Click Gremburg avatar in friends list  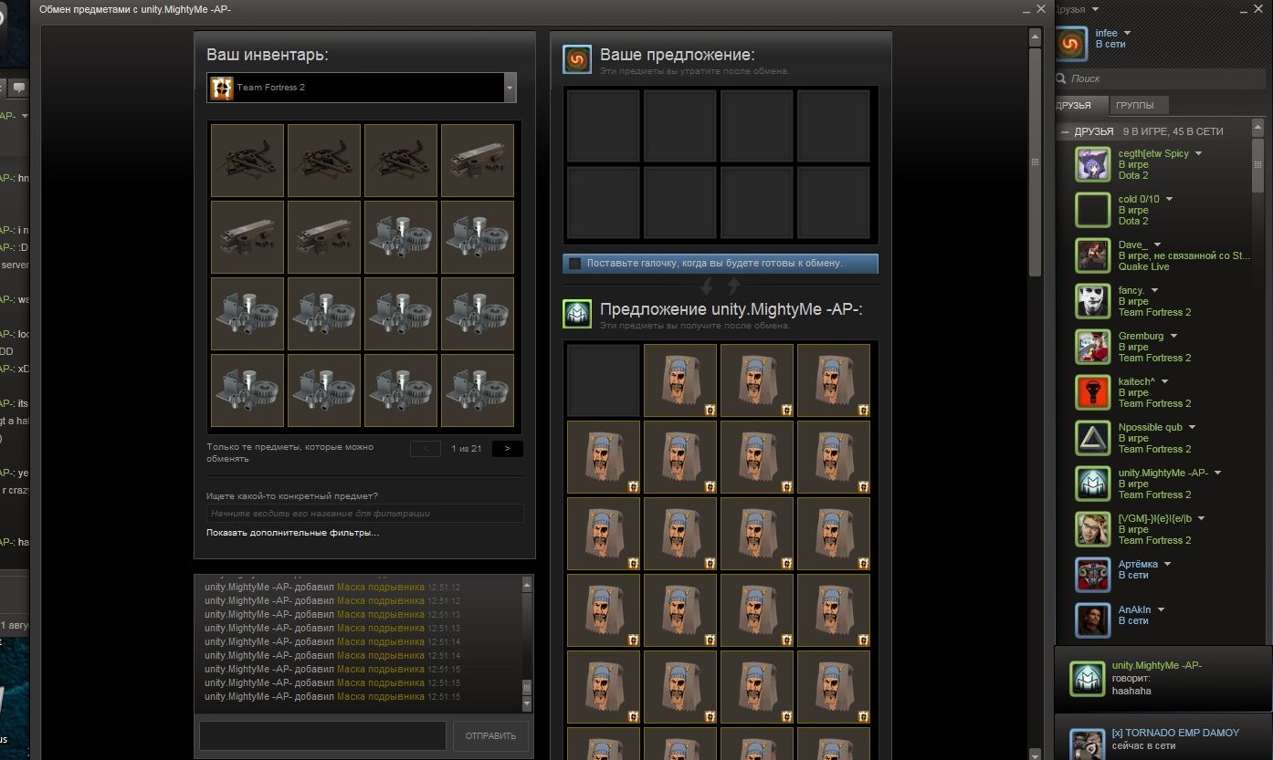[1092, 347]
